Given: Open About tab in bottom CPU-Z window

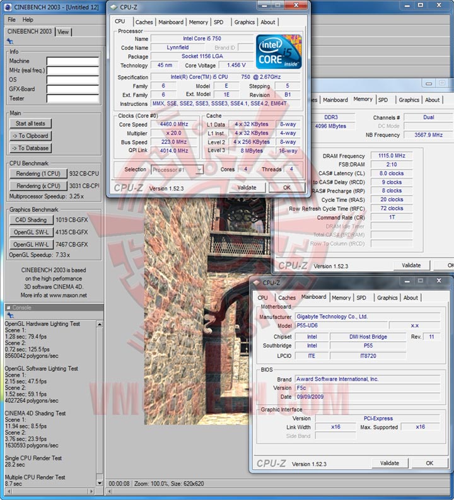Looking at the screenshot, I should 410,298.
